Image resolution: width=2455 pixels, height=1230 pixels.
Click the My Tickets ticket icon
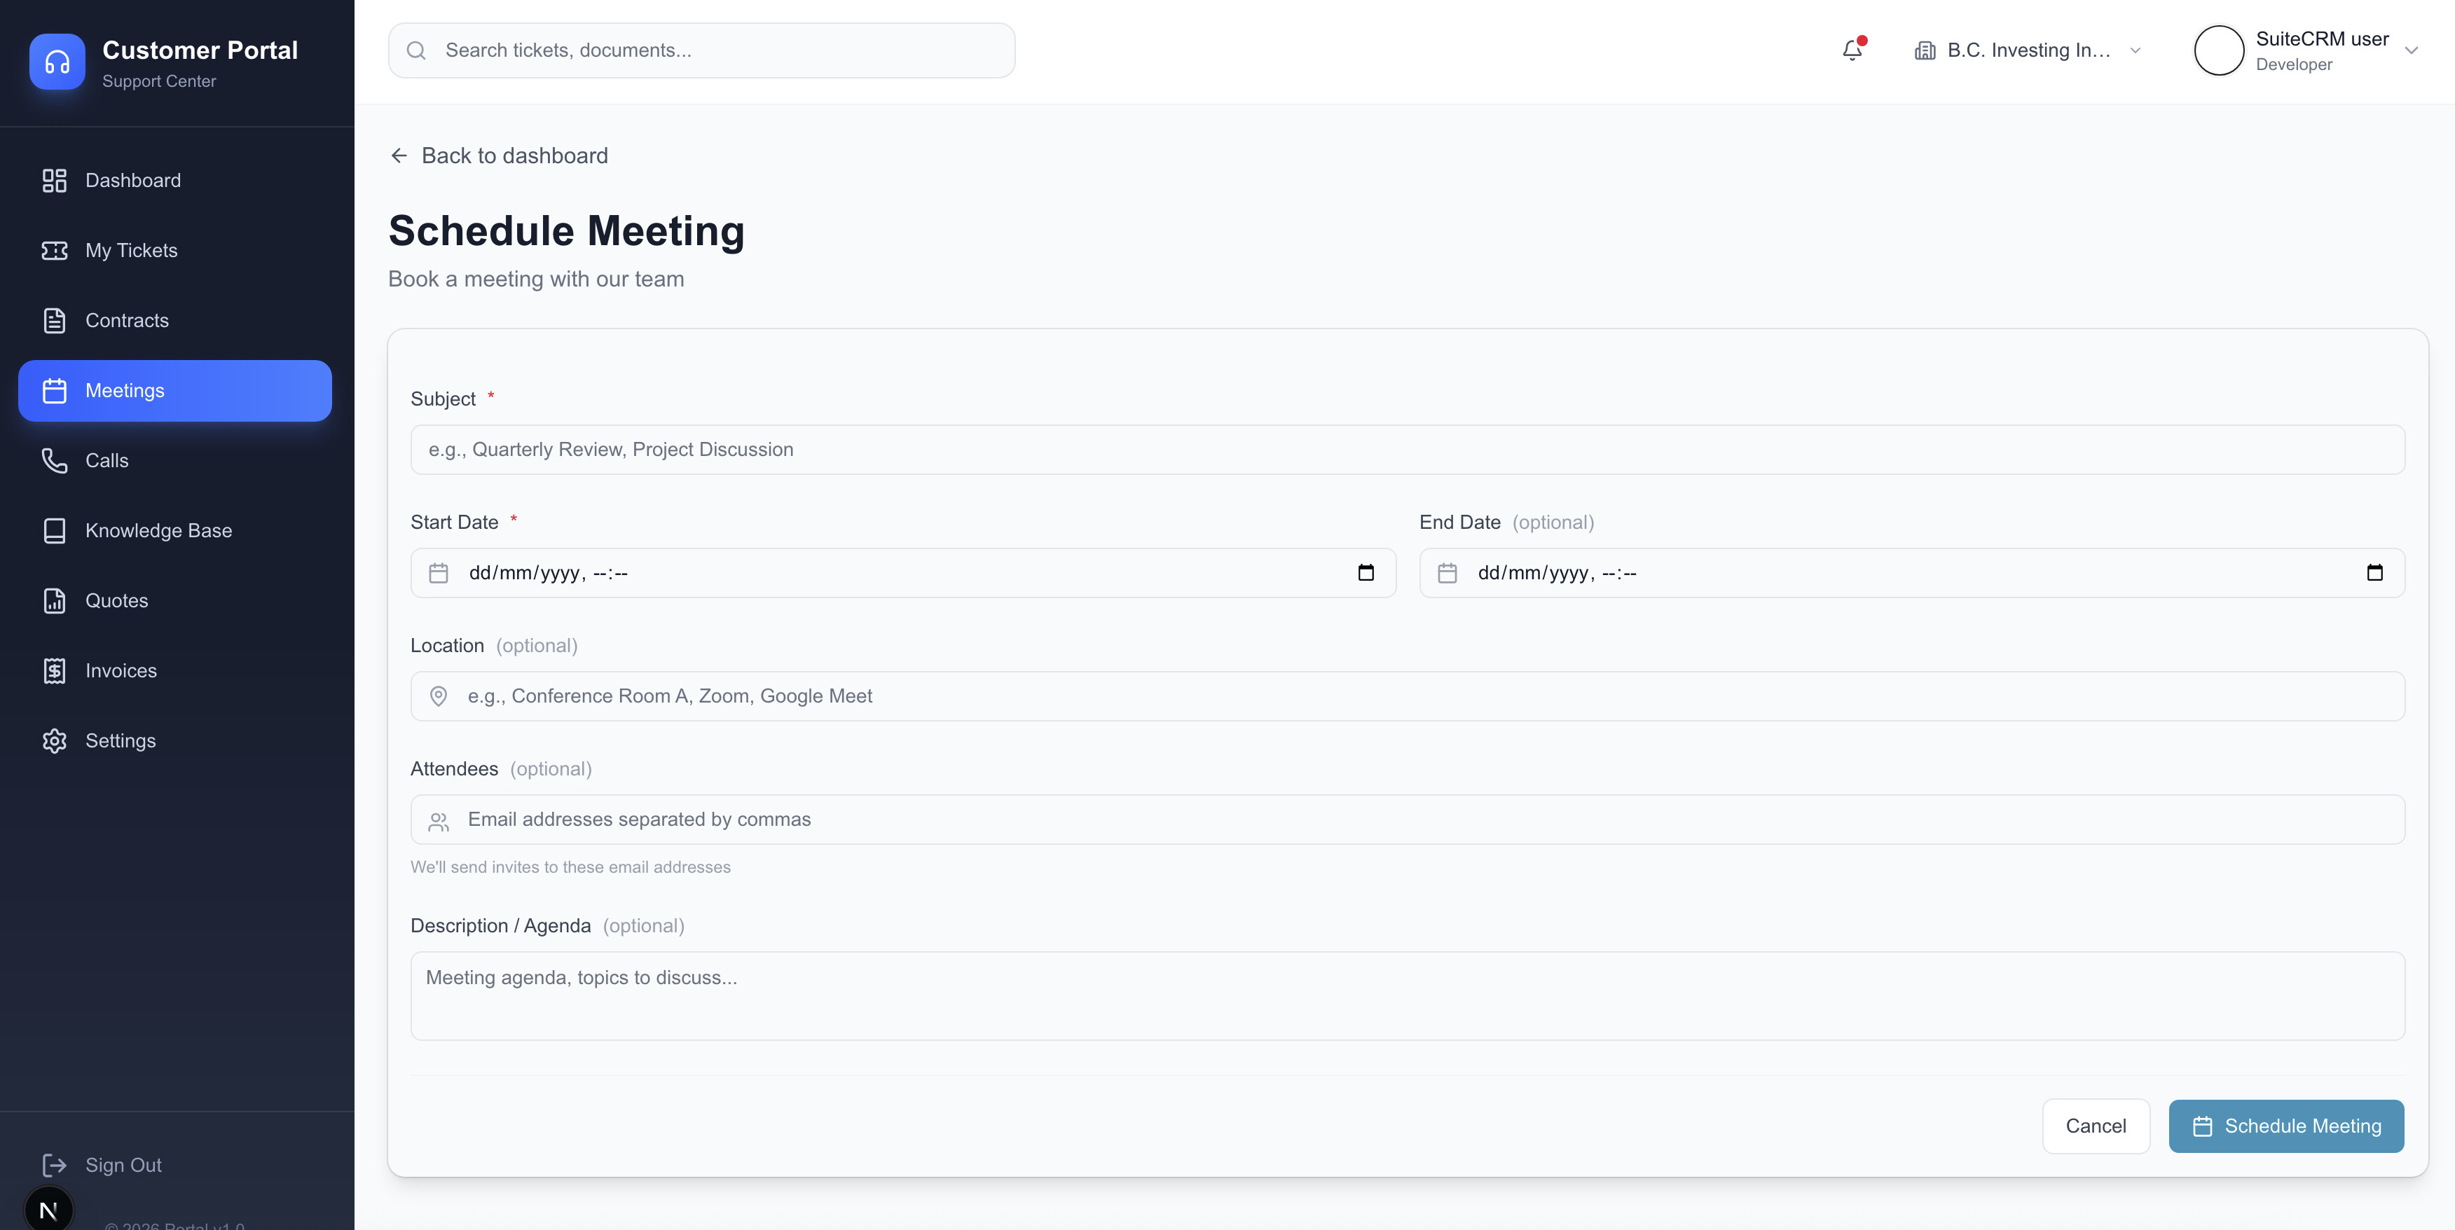pos(55,251)
